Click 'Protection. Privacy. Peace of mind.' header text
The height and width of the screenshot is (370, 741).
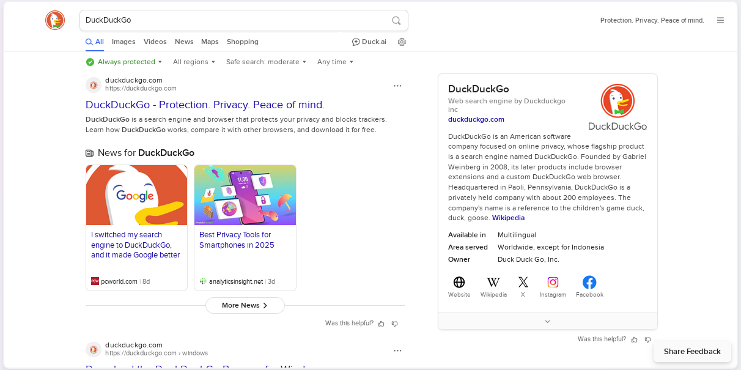[652, 20]
